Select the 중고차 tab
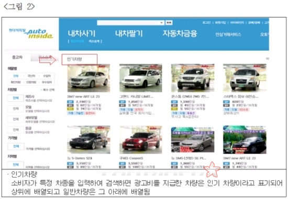The width and height of the screenshot is (288, 199). click(17, 57)
